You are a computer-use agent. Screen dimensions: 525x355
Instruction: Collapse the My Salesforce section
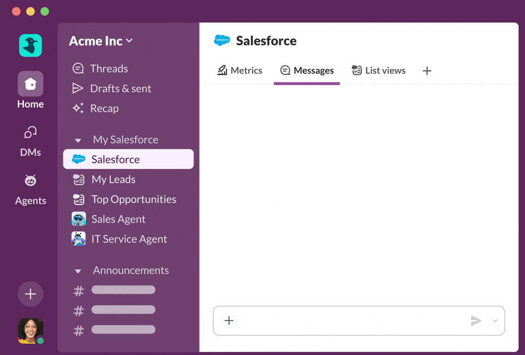78,141
